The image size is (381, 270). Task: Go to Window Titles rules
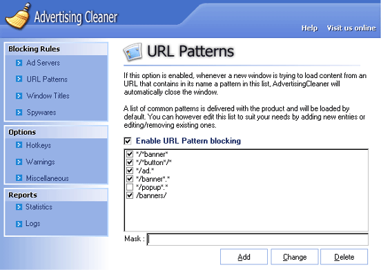tap(48, 96)
